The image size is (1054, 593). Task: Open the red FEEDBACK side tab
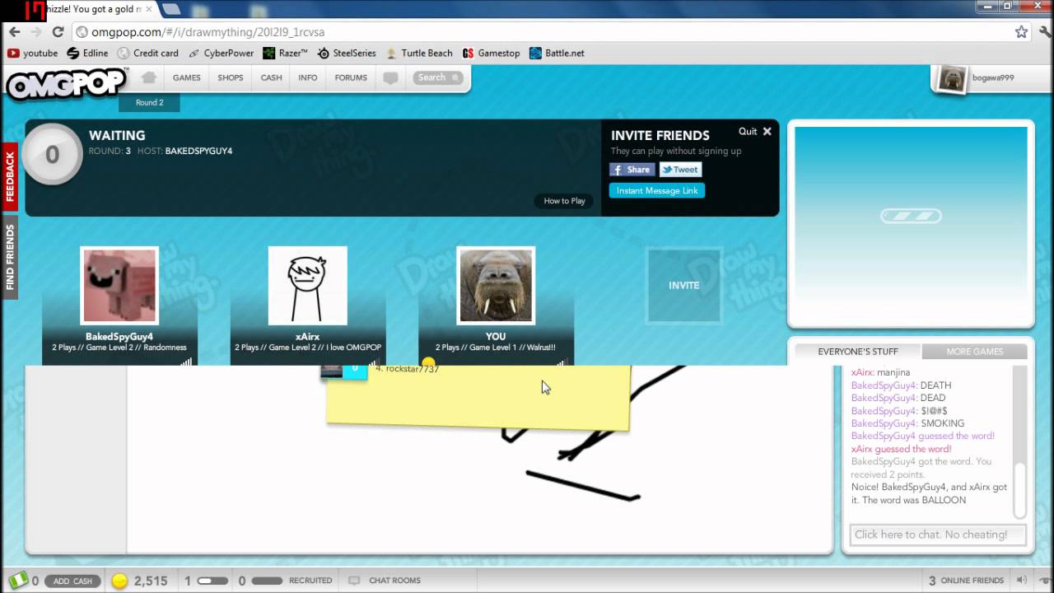tap(10, 175)
